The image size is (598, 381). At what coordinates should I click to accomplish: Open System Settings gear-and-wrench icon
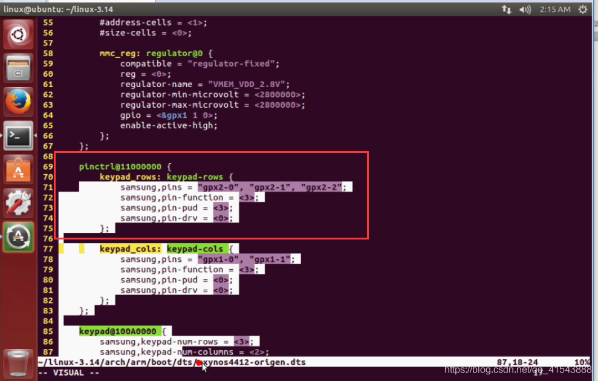[18, 204]
